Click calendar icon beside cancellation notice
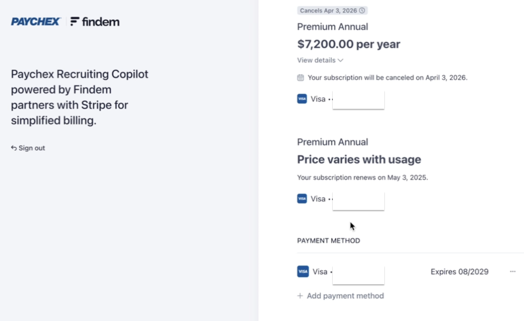Image resolution: width=524 pixels, height=321 pixels. (300, 78)
